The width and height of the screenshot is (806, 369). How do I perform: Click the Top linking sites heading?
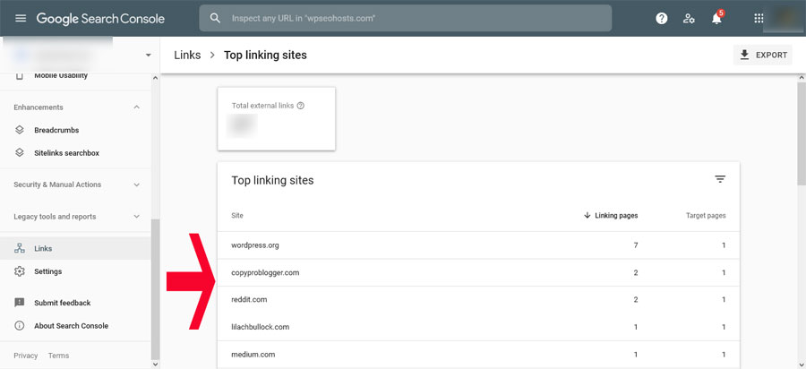[272, 180]
